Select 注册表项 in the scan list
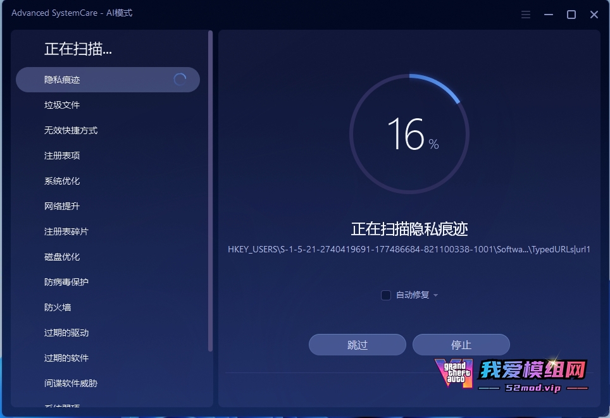 pyautogui.click(x=62, y=156)
